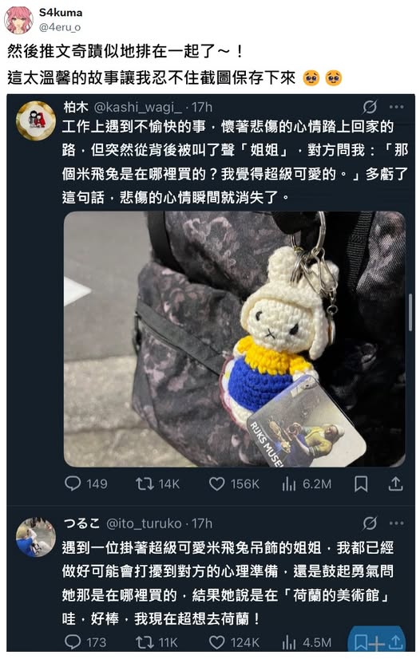Tap the blue floating bookmark-share button

click(x=377, y=641)
